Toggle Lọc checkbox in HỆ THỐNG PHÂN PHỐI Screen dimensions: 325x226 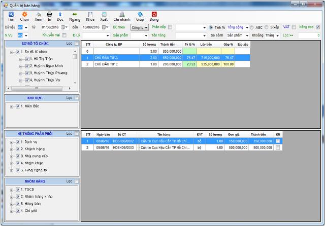[x=77, y=134]
